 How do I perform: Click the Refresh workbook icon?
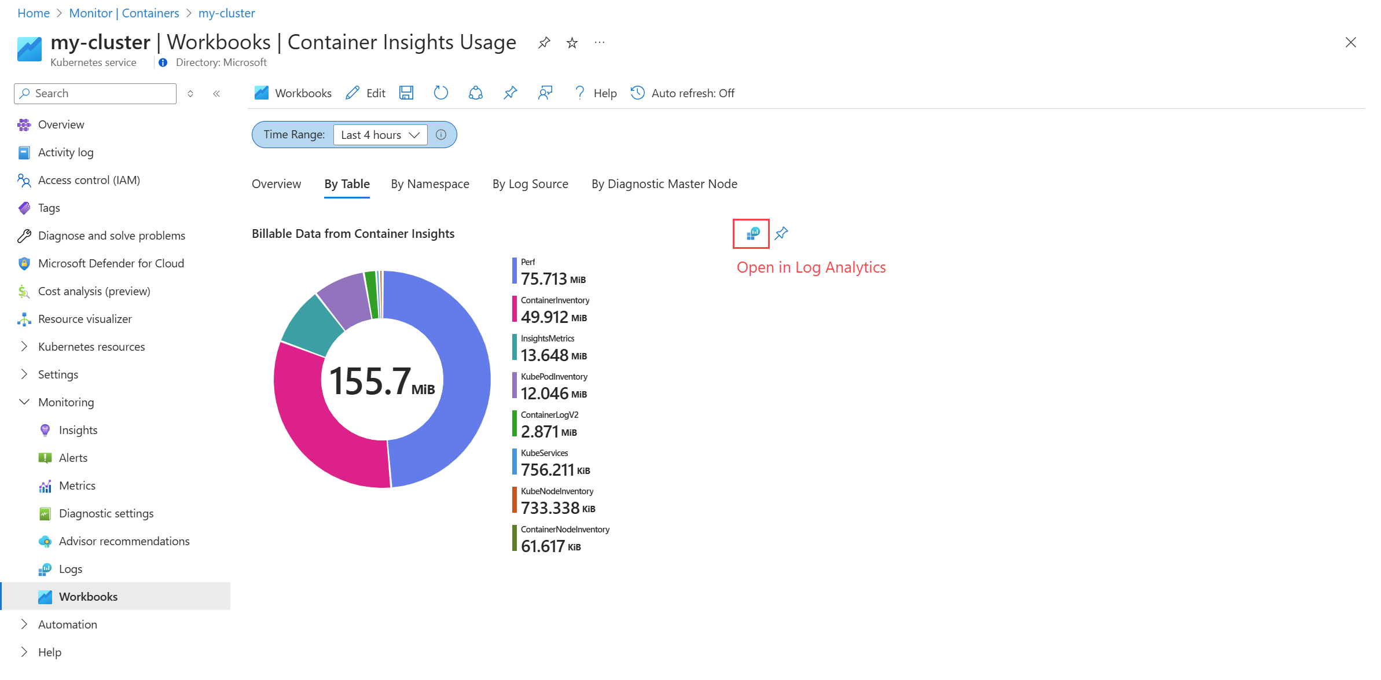[441, 93]
